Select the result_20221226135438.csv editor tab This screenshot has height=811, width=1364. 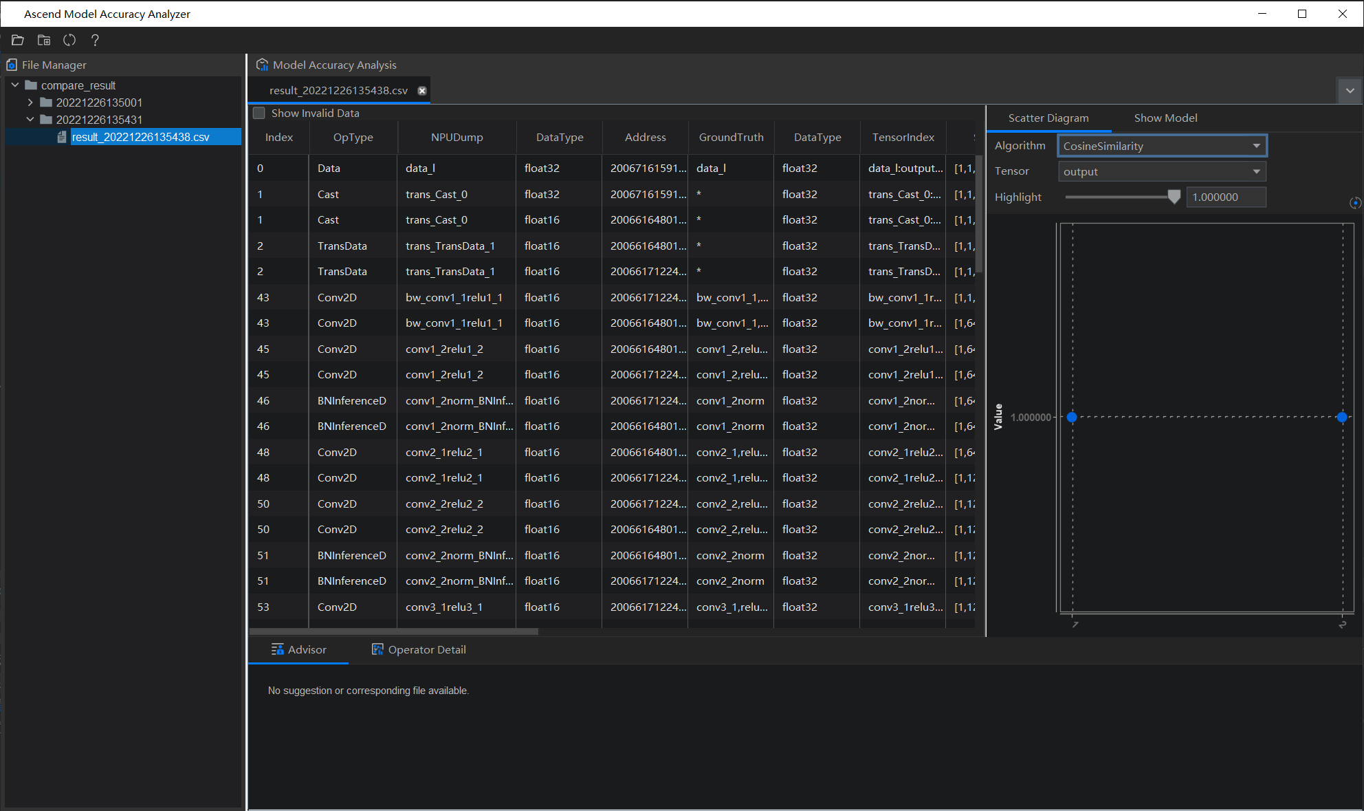coord(339,91)
